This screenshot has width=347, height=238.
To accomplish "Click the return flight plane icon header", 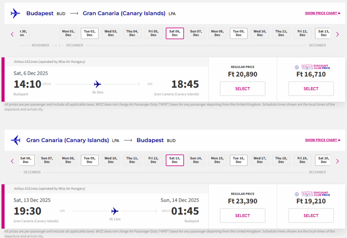I will [15, 140].
